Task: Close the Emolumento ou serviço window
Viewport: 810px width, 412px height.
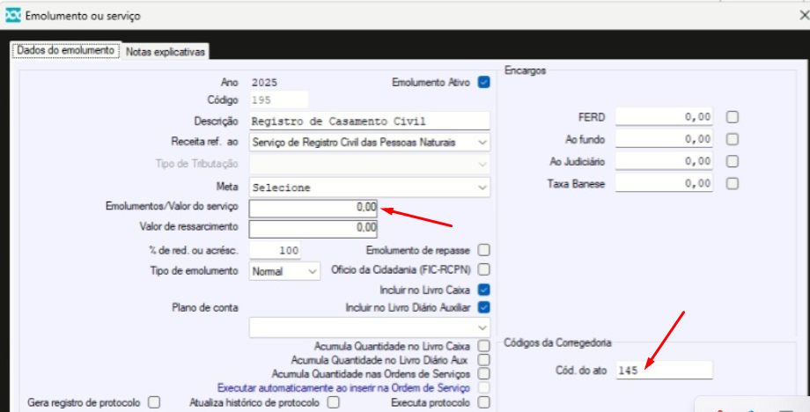Action: (x=804, y=16)
